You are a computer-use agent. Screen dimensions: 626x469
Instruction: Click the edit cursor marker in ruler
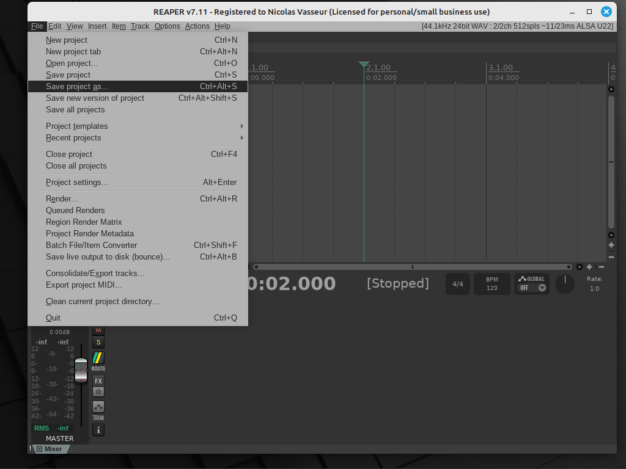click(x=364, y=64)
